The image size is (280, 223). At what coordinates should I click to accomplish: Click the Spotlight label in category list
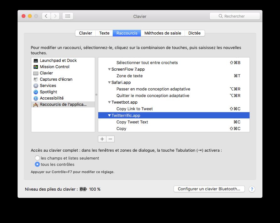48,92
